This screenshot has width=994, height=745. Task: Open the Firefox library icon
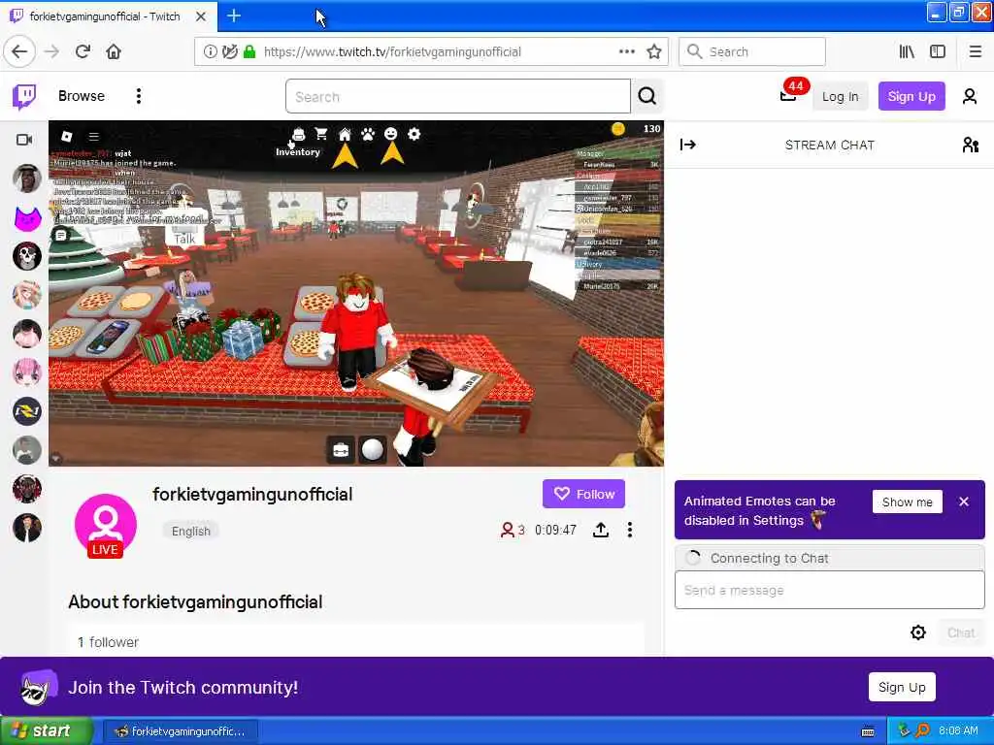click(x=907, y=52)
